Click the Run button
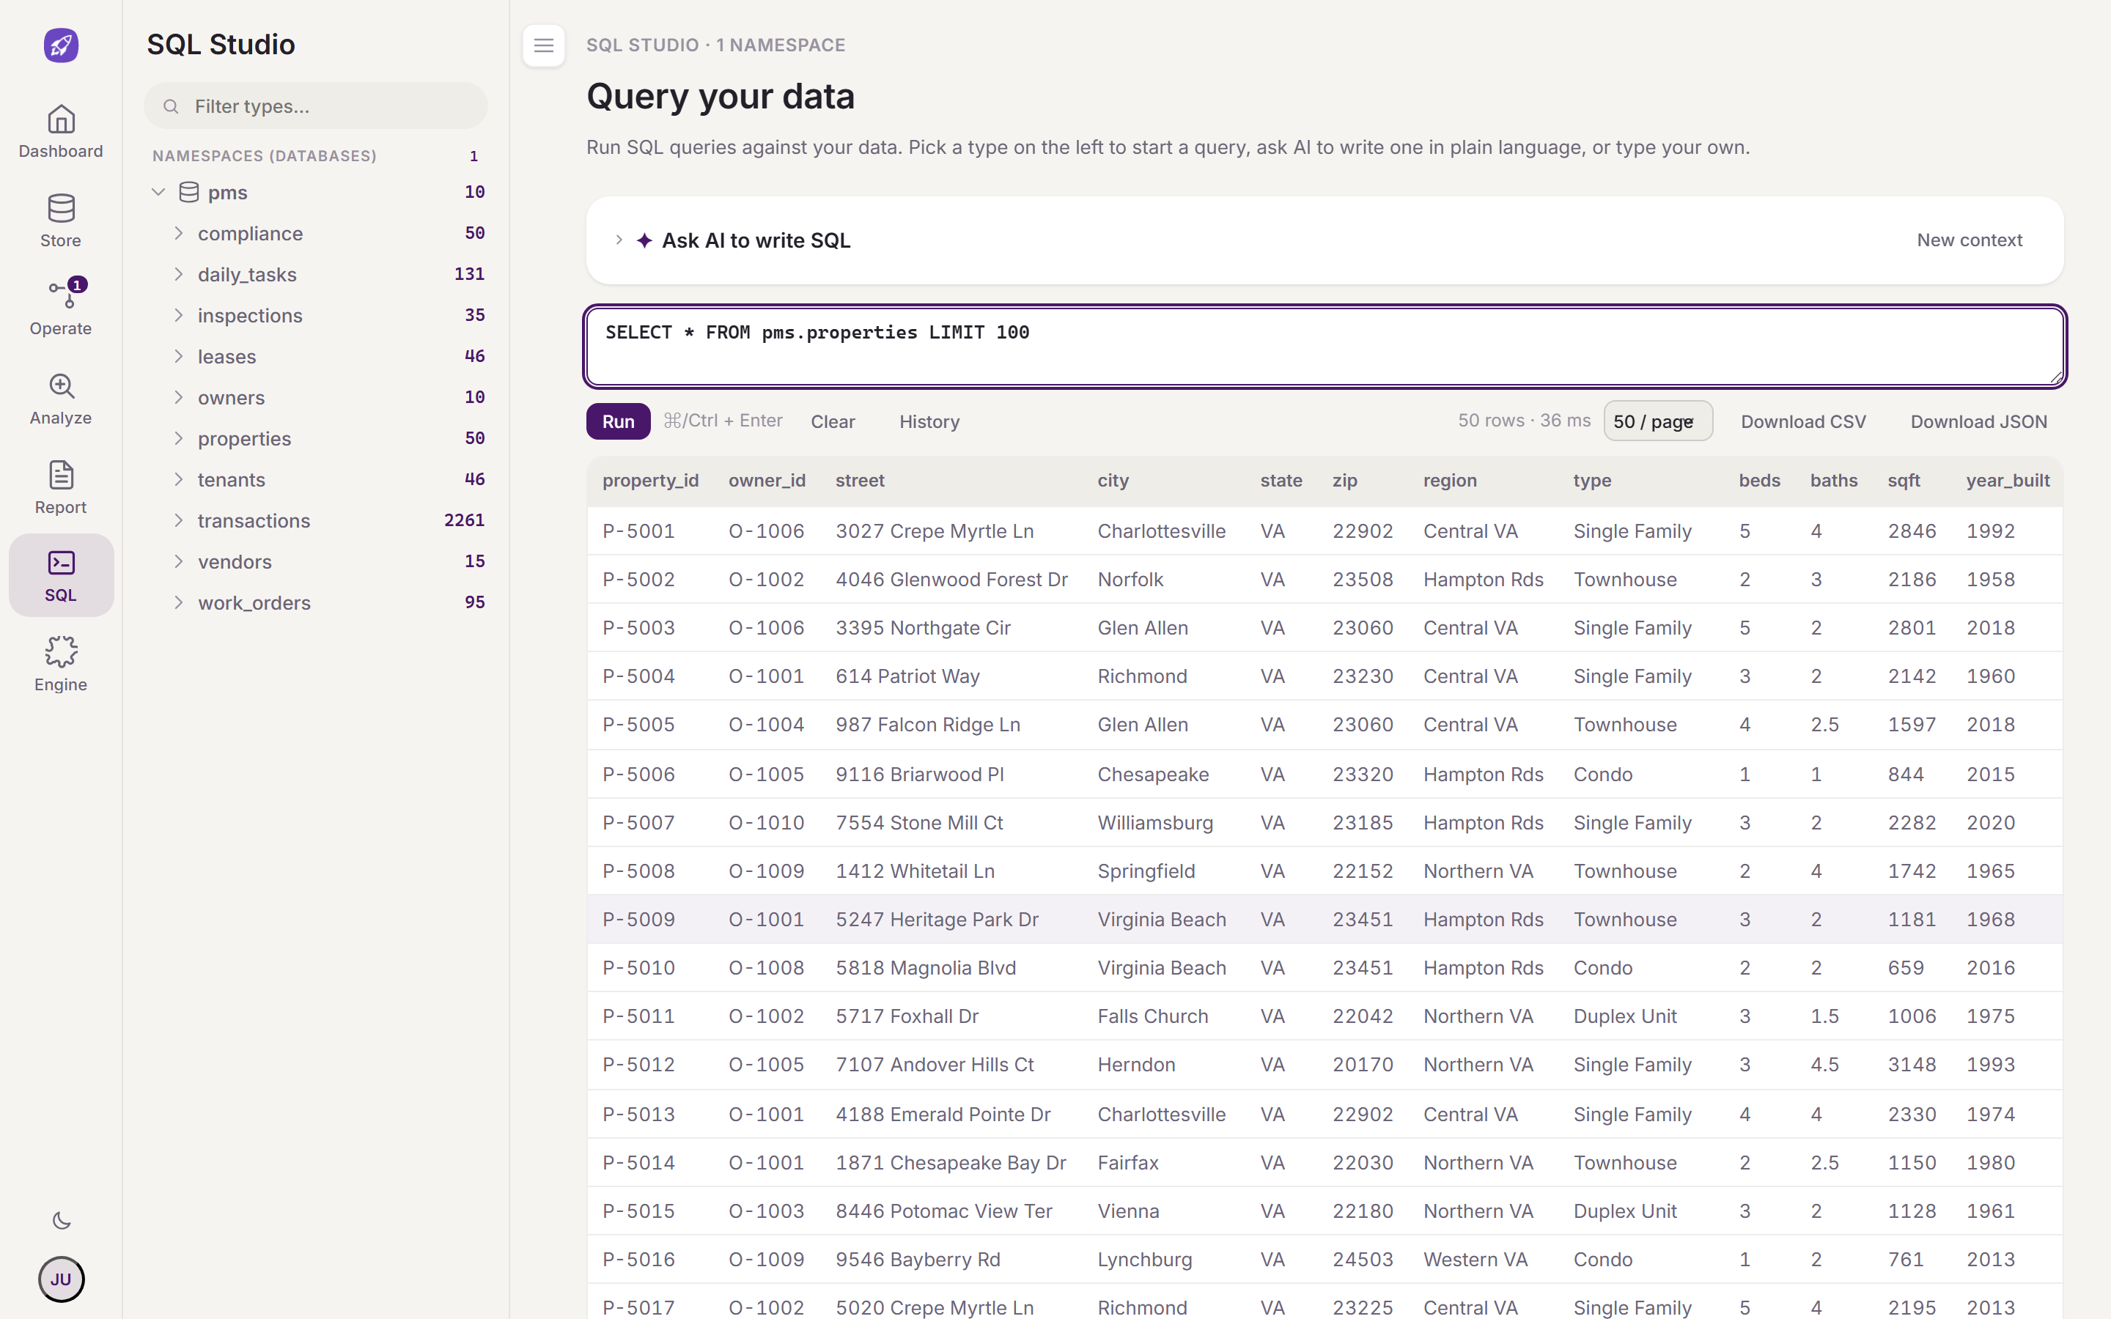The width and height of the screenshot is (2111, 1319). (x=618, y=421)
